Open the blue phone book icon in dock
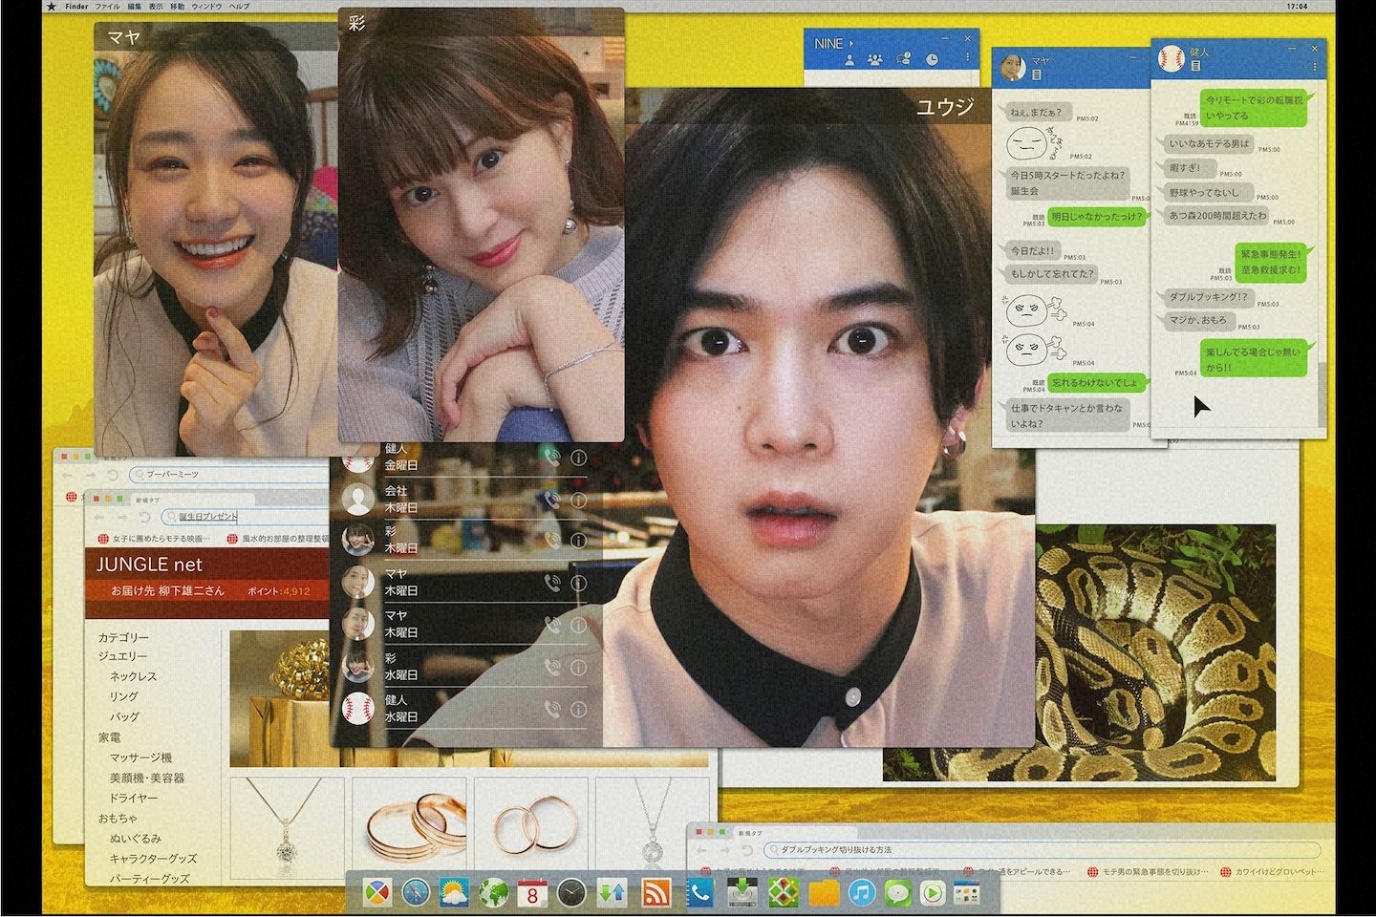This screenshot has width=1376, height=917. click(x=701, y=893)
